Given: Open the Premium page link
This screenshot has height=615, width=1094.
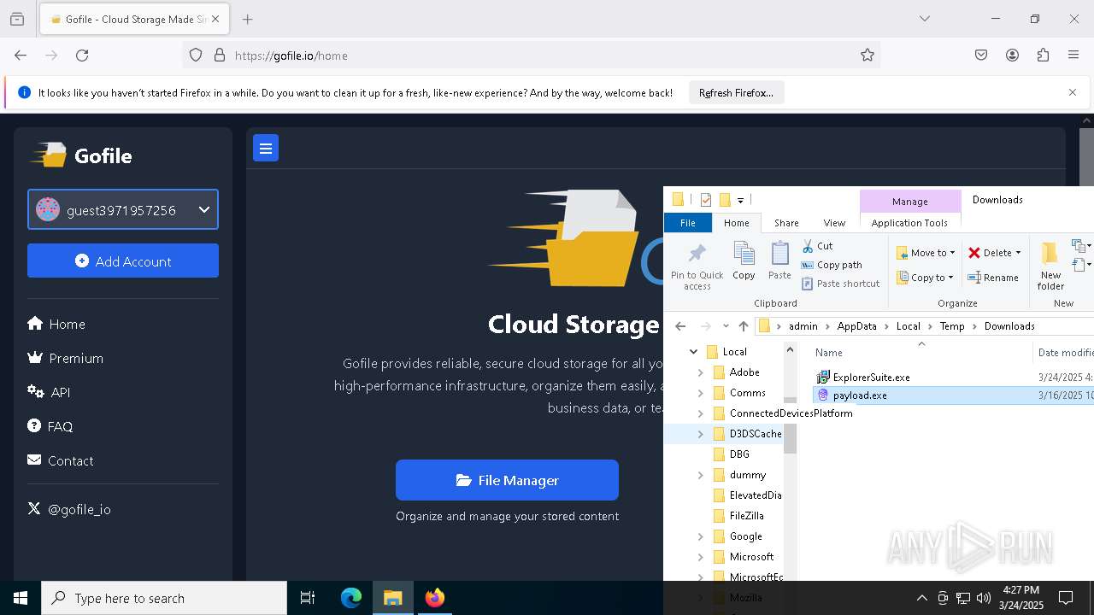Looking at the screenshot, I should coord(66,358).
